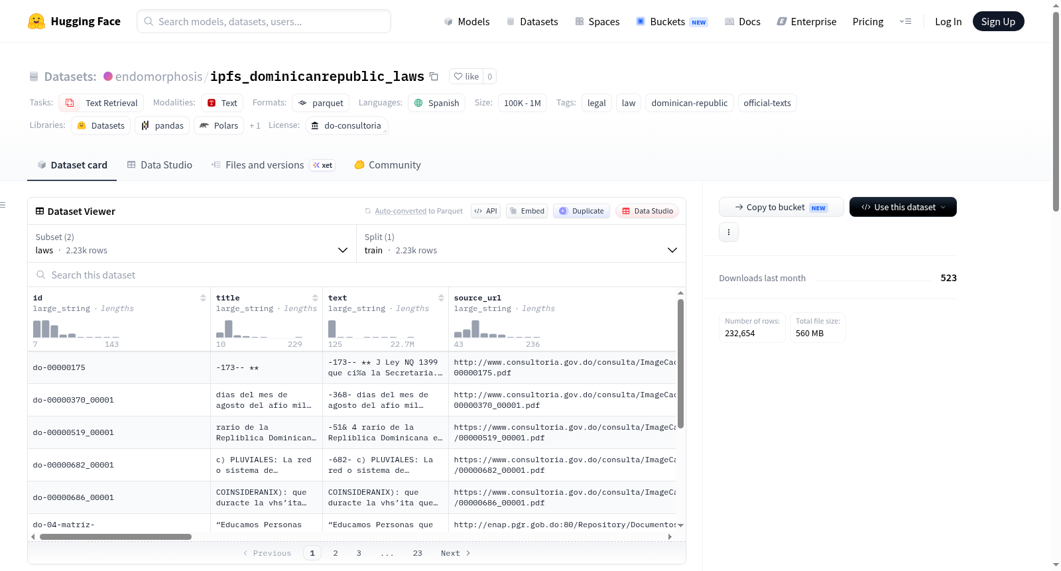1061x571 pixels.
Task: Click the legal tag
Action: pos(596,103)
